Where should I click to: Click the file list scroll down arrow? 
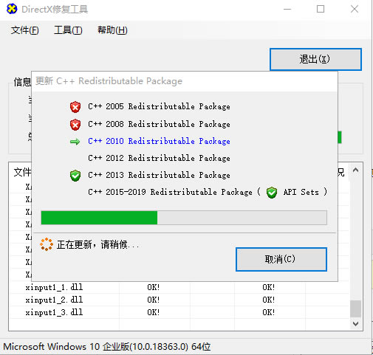tap(355, 324)
